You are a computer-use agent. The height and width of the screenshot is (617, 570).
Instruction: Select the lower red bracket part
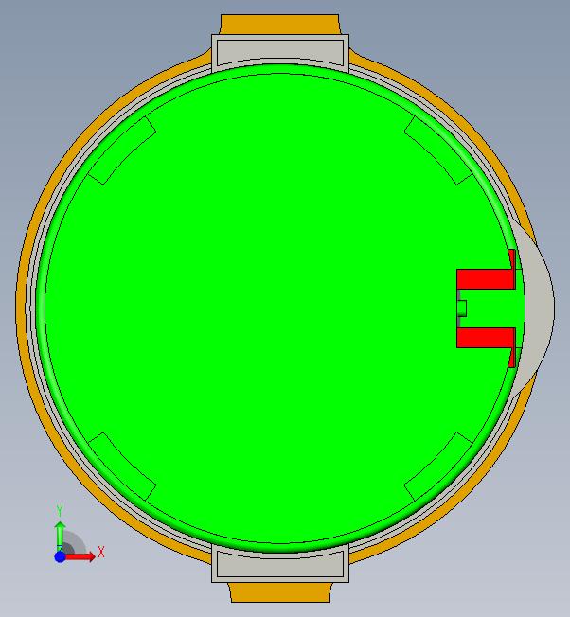(x=487, y=338)
